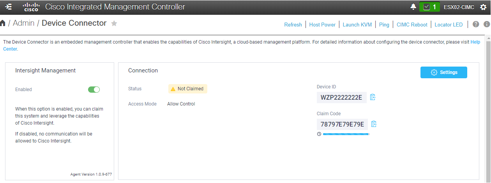The width and height of the screenshot is (491, 183).
Task: Open the gear settings menu in header
Action: (x=483, y=7)
